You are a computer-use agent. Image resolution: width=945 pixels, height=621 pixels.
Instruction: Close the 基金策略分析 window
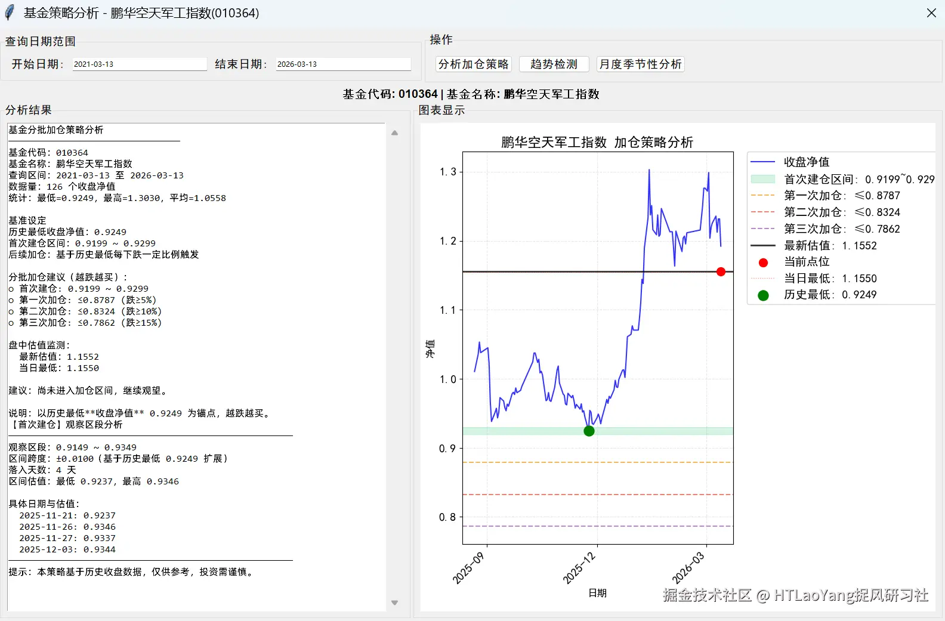tap(931, 13)
